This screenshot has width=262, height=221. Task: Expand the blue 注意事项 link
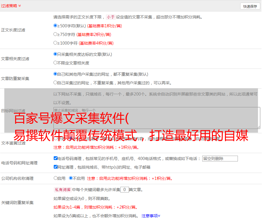[x=151, y=216]
